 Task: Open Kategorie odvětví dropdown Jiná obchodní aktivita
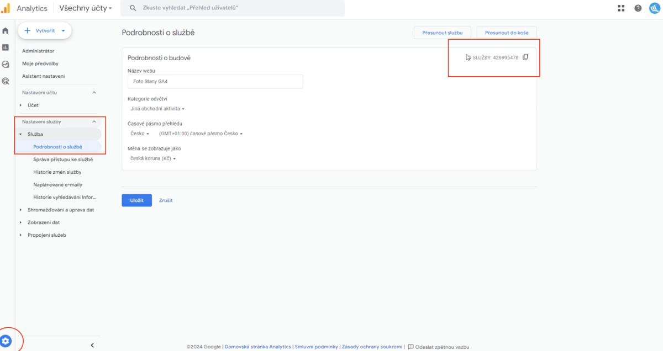click(x=157, y=109)
